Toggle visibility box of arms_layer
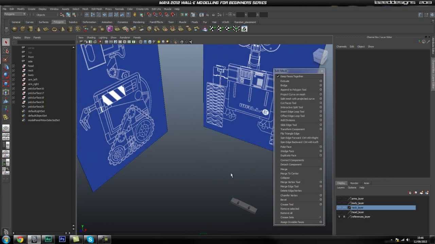 pyautogui.click(x=339, y=199)
